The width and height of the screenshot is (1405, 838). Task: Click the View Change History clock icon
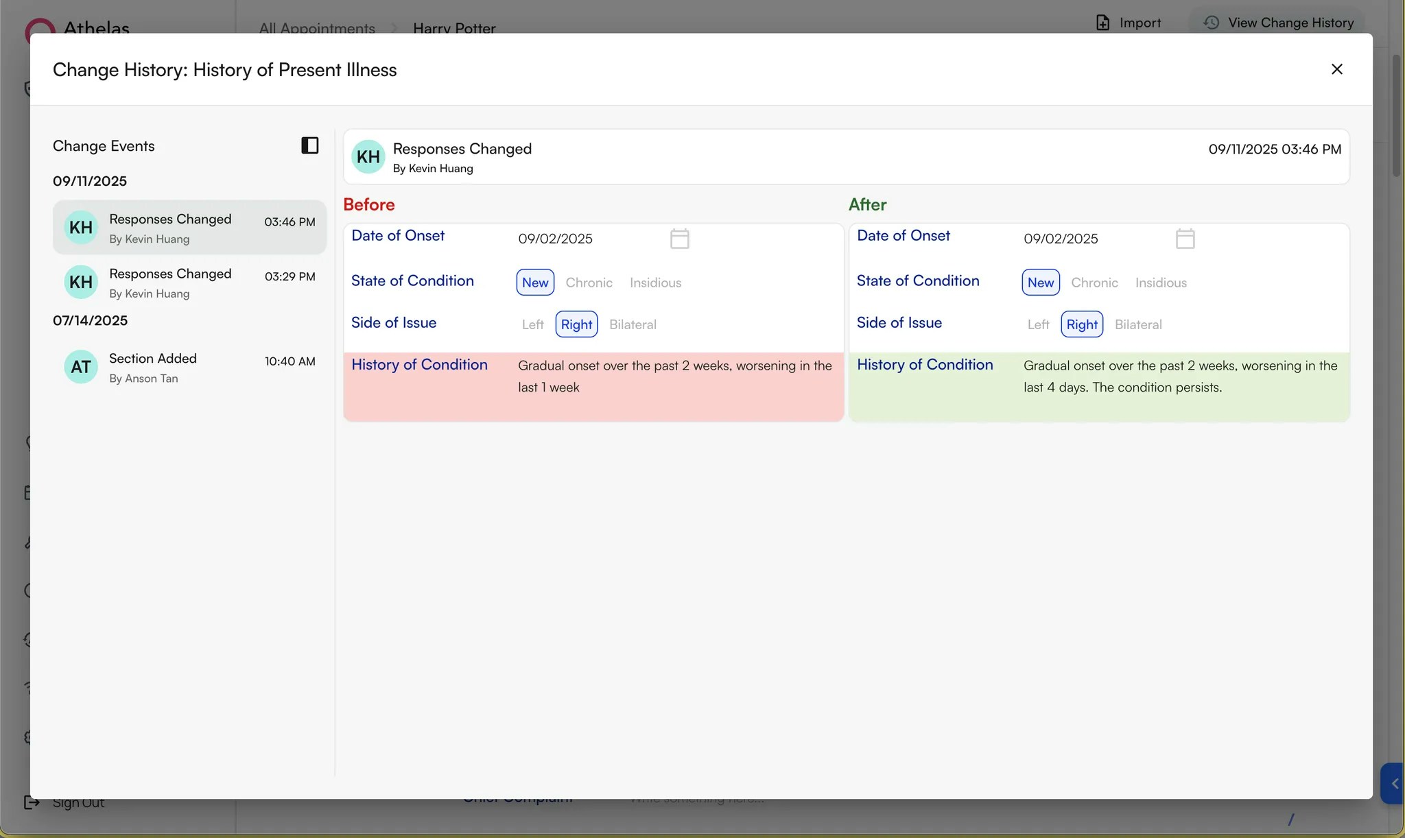coord(1212,23)
